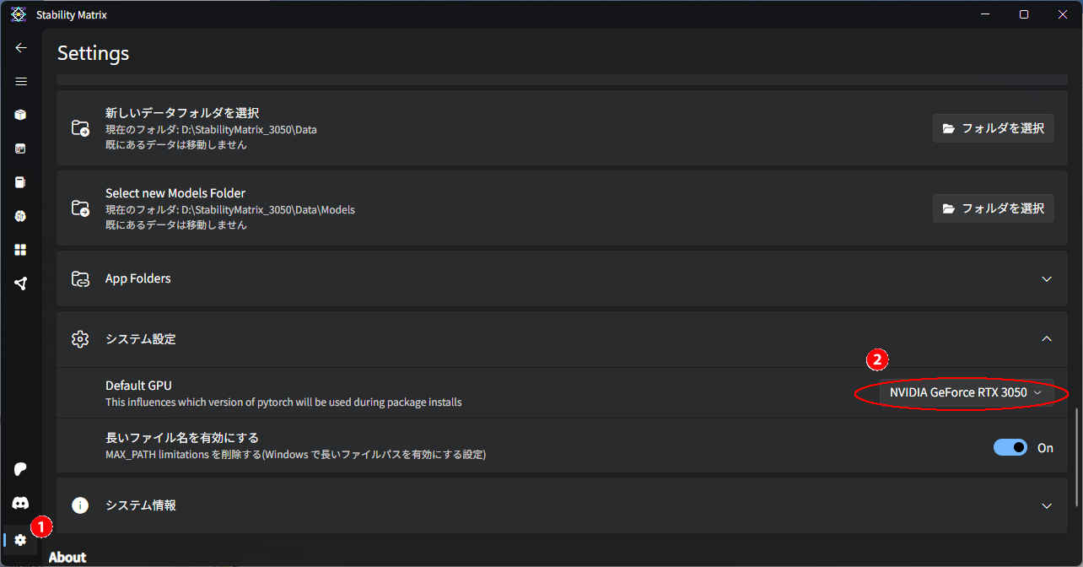Click フォルダを選択 for new data folder

click(993, 128)
